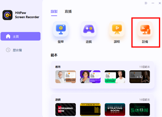The image size is (162, 117).
Task: Select the first 教育 template thumbnail
Action: click(x=66, y=77)
